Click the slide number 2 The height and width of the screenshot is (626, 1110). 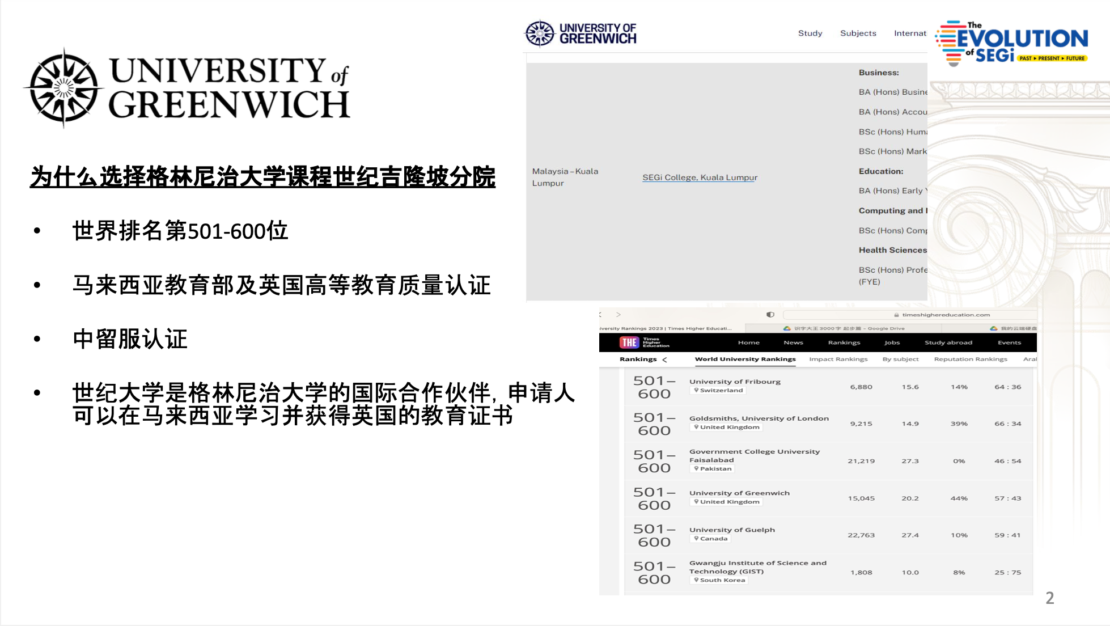click(x=1050, y=598)
